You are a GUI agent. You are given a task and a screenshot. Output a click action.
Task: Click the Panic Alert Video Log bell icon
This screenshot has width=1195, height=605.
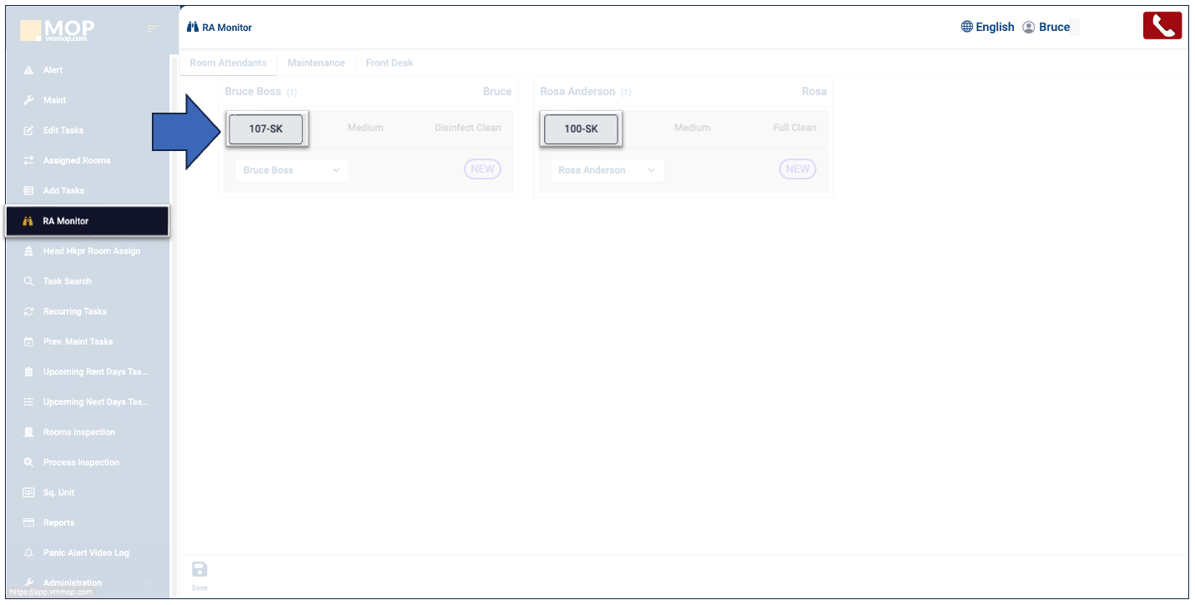coord(28,553)
